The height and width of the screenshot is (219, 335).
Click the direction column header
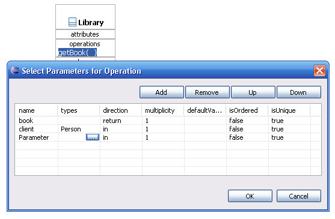coord(121,110)
